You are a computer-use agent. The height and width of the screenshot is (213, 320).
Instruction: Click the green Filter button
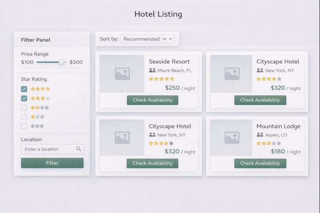[52, 163]
